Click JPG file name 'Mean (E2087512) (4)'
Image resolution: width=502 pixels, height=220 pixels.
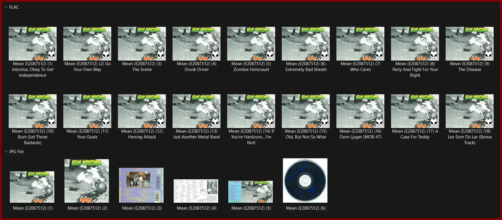pyautogui.click(x=197, y=208)
